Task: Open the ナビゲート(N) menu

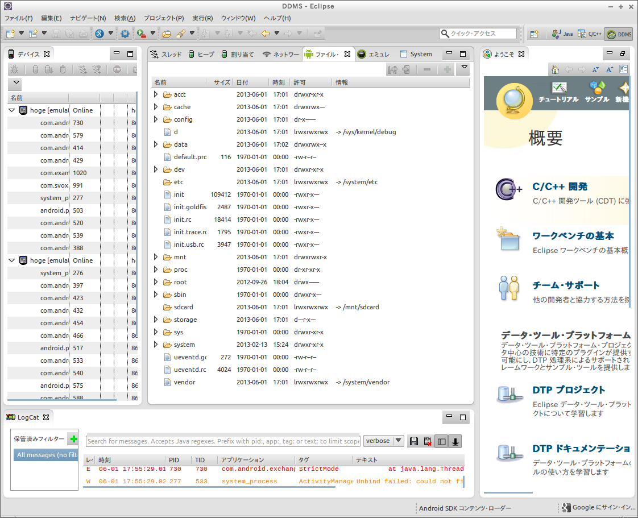Action: (x=88, y=18)
